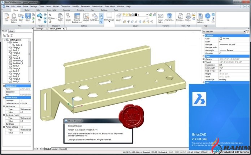Collapse the Component section
Image resolution: width=251 pixels, height=155 pixels.
pyautogui.click(x=4, y=86)
